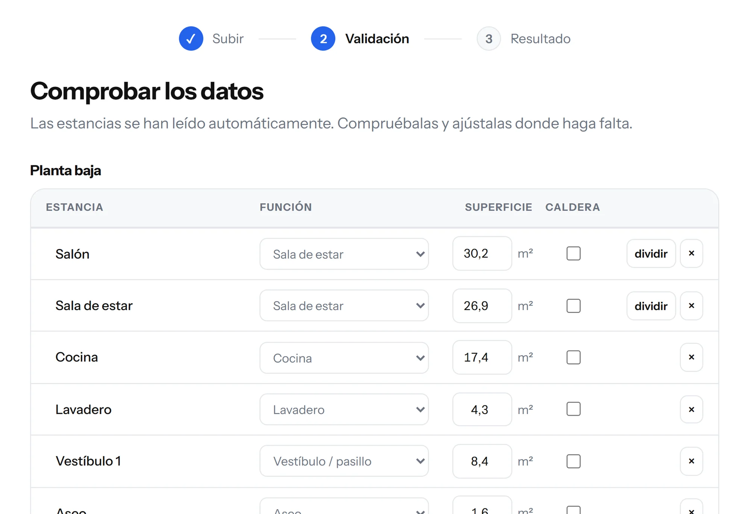This screenshot has width=749, height=514.
Task: Jump to the Resultado step label
Action: 540,39
